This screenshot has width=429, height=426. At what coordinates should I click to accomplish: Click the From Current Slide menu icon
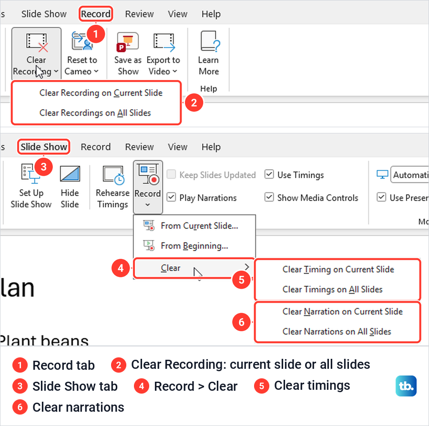149,225
